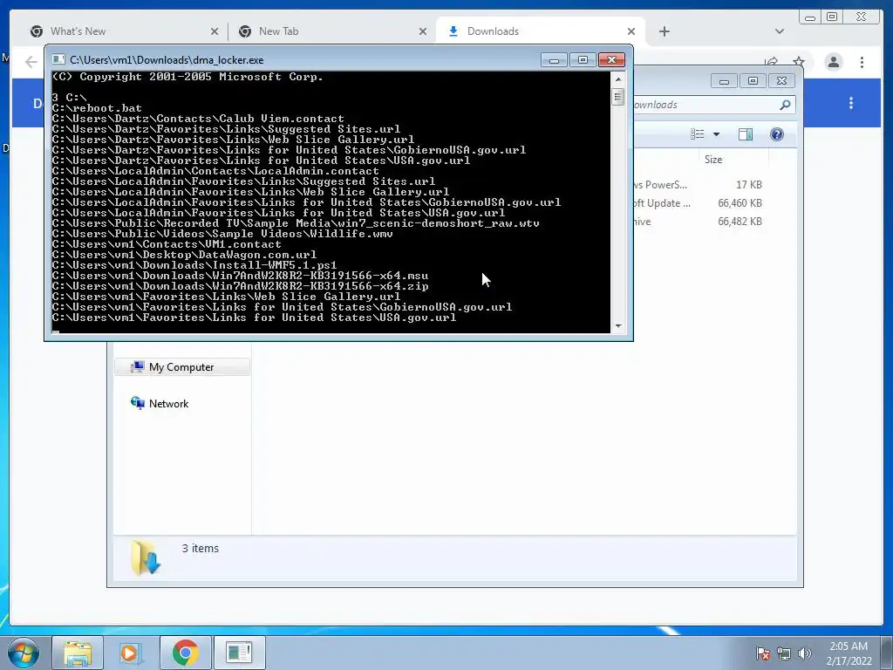
Task: Select the 66,482 KB archive row
Action: pos(699,221)
